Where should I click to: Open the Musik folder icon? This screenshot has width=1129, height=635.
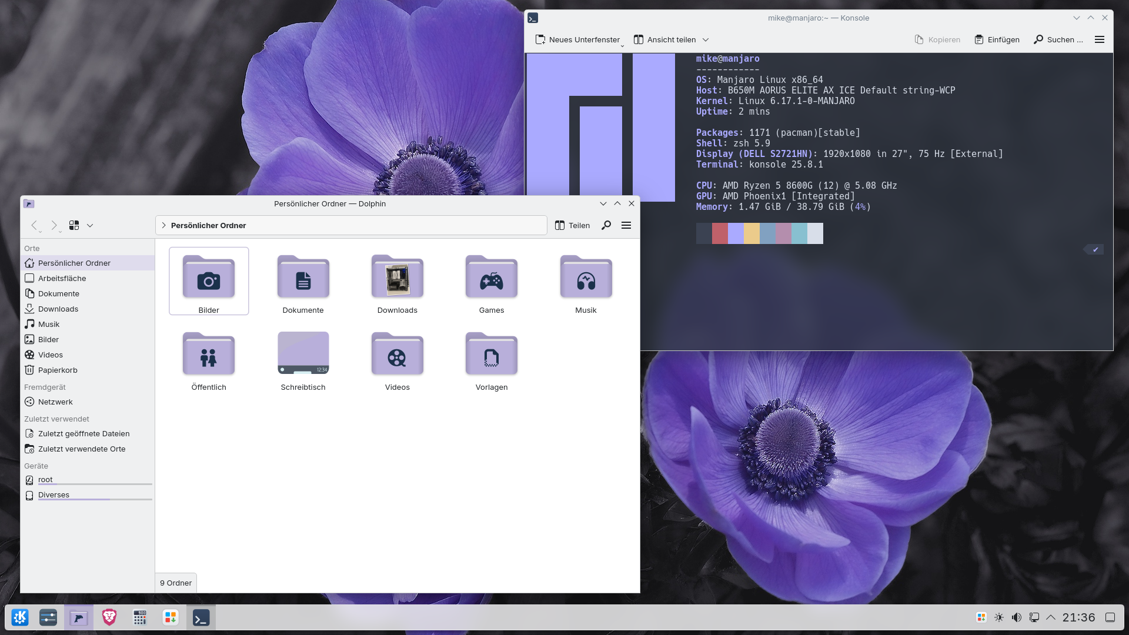[x=586, y=278]
